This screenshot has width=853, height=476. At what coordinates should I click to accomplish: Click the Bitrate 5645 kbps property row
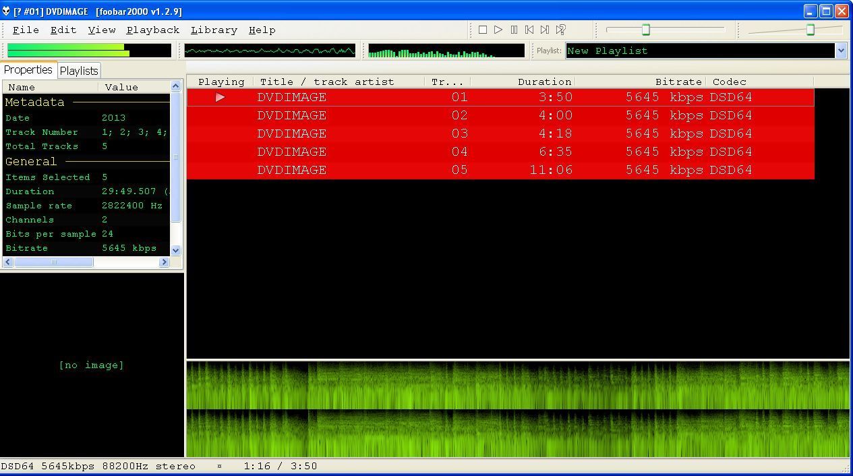86,248
